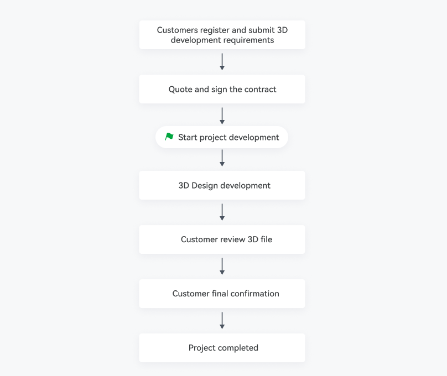Open the 3D Design development step

coord(222,185)
